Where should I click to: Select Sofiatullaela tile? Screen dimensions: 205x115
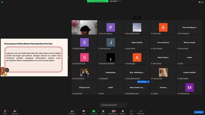[111, 73]
